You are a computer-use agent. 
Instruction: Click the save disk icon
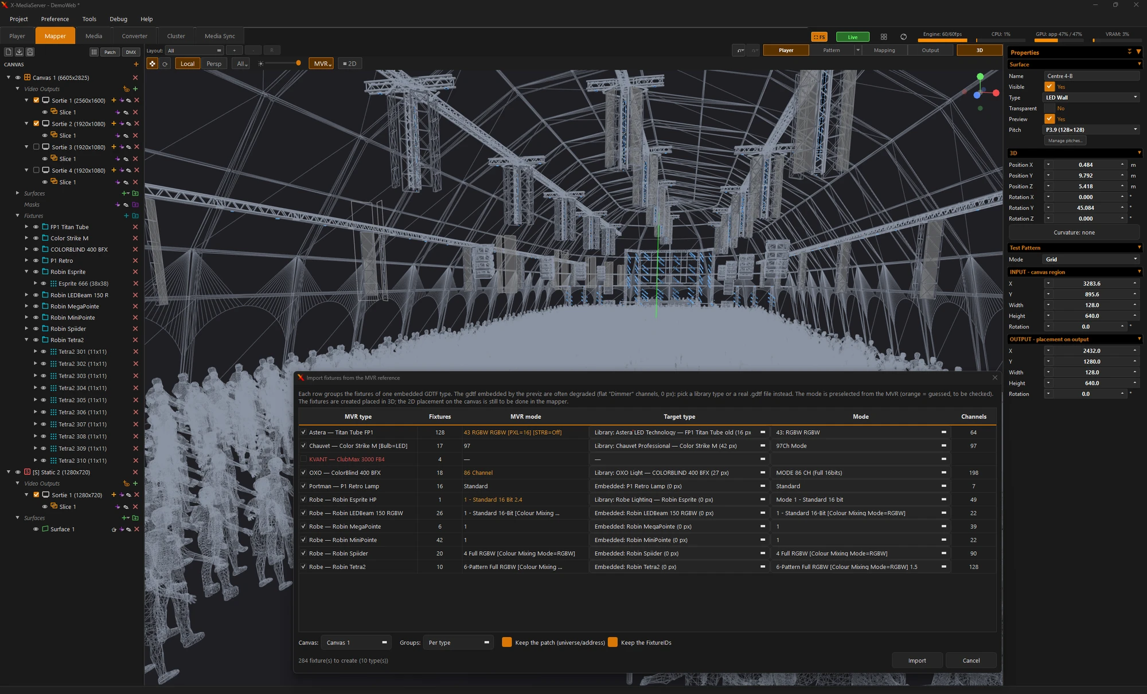[x=30, y=52]
